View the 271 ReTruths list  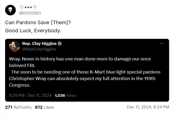pyautogui.click(x=18, y=107)
